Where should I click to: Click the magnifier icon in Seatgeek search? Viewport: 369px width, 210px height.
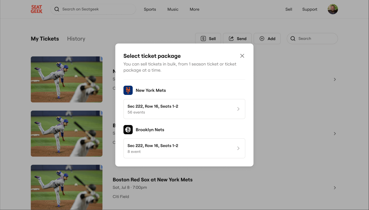tap(57, 9)
